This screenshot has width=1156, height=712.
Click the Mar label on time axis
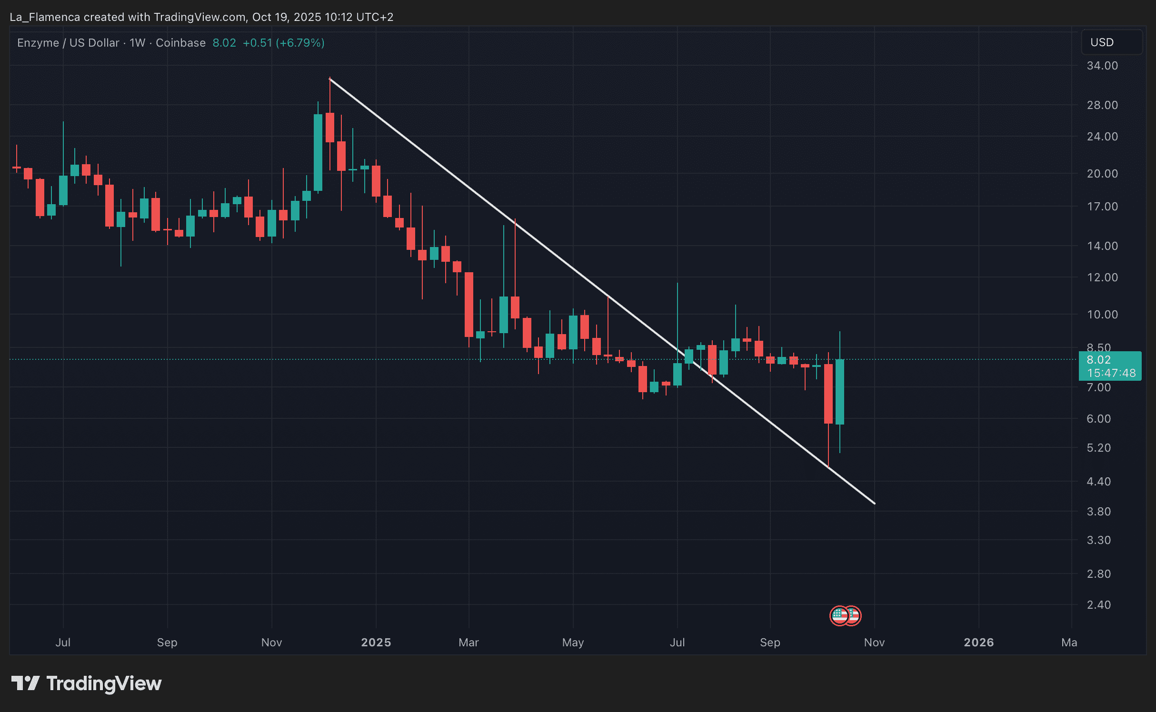pos(468,643)
